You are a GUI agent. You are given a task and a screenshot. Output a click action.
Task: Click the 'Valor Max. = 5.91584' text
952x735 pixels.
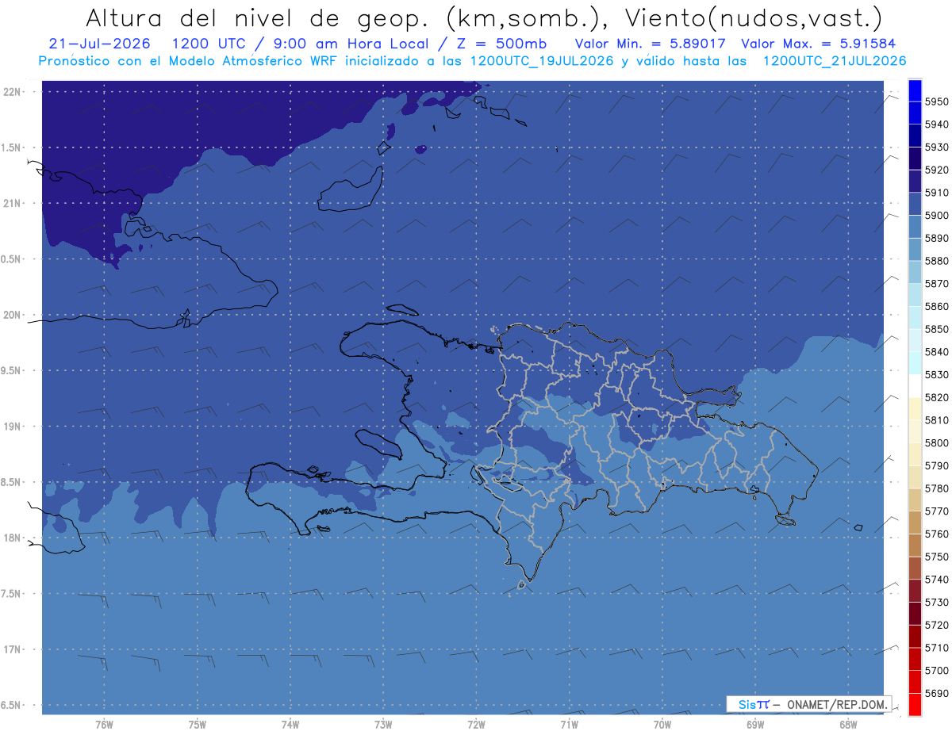tap(819, 44)
